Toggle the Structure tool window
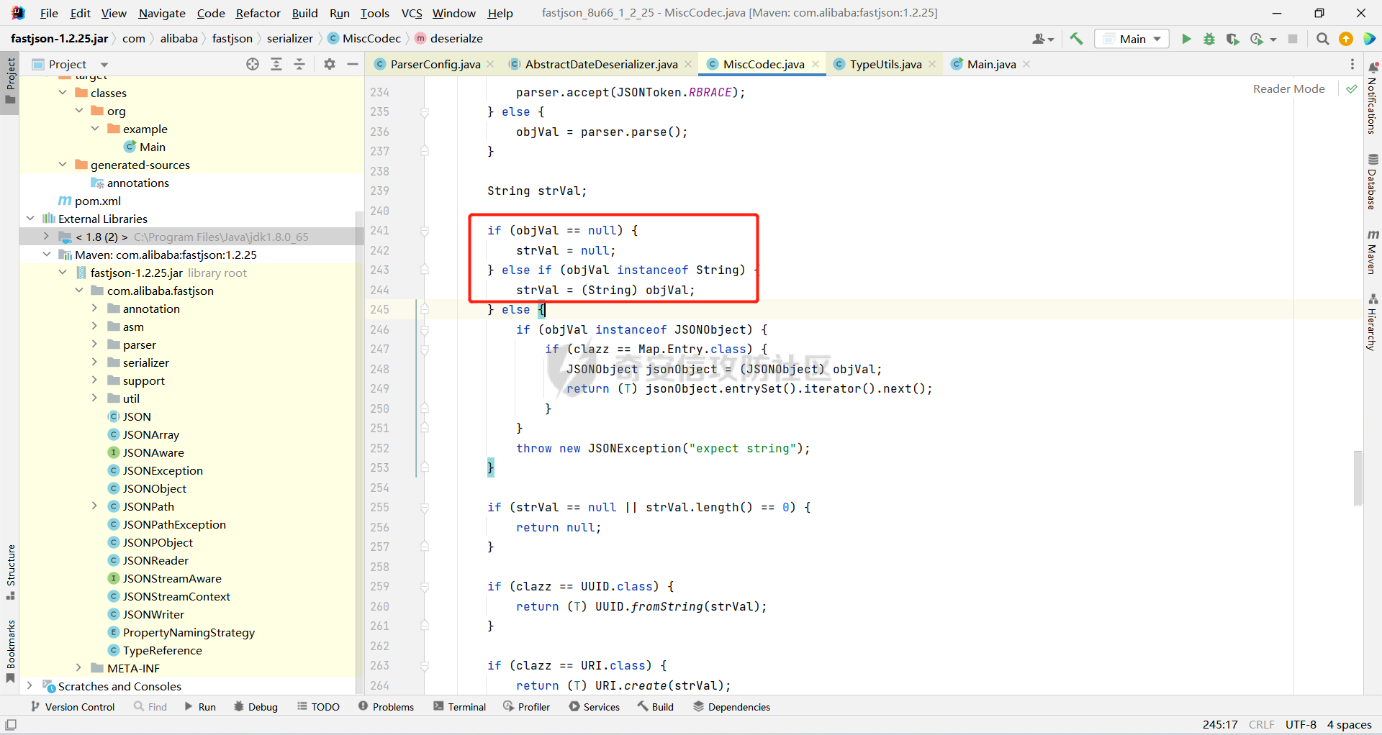Screen dimensions: 1382x735 [x=11, y=572]
